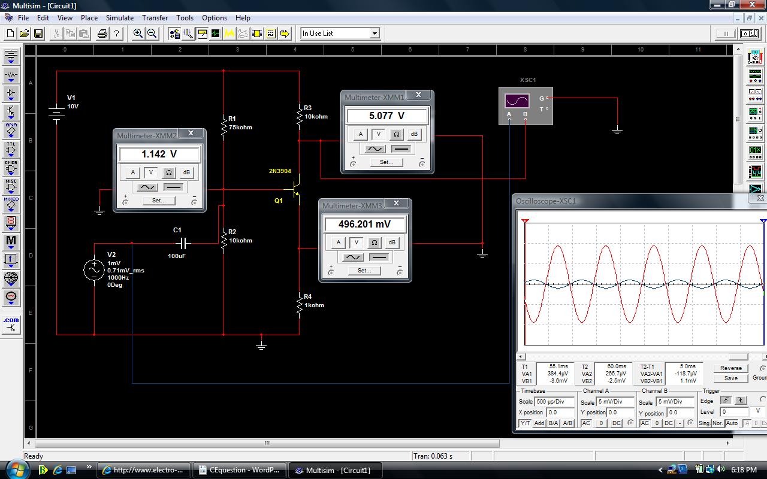Select XMM3 voltmeter V mode

pyautogui.click(x=357, y=242)
